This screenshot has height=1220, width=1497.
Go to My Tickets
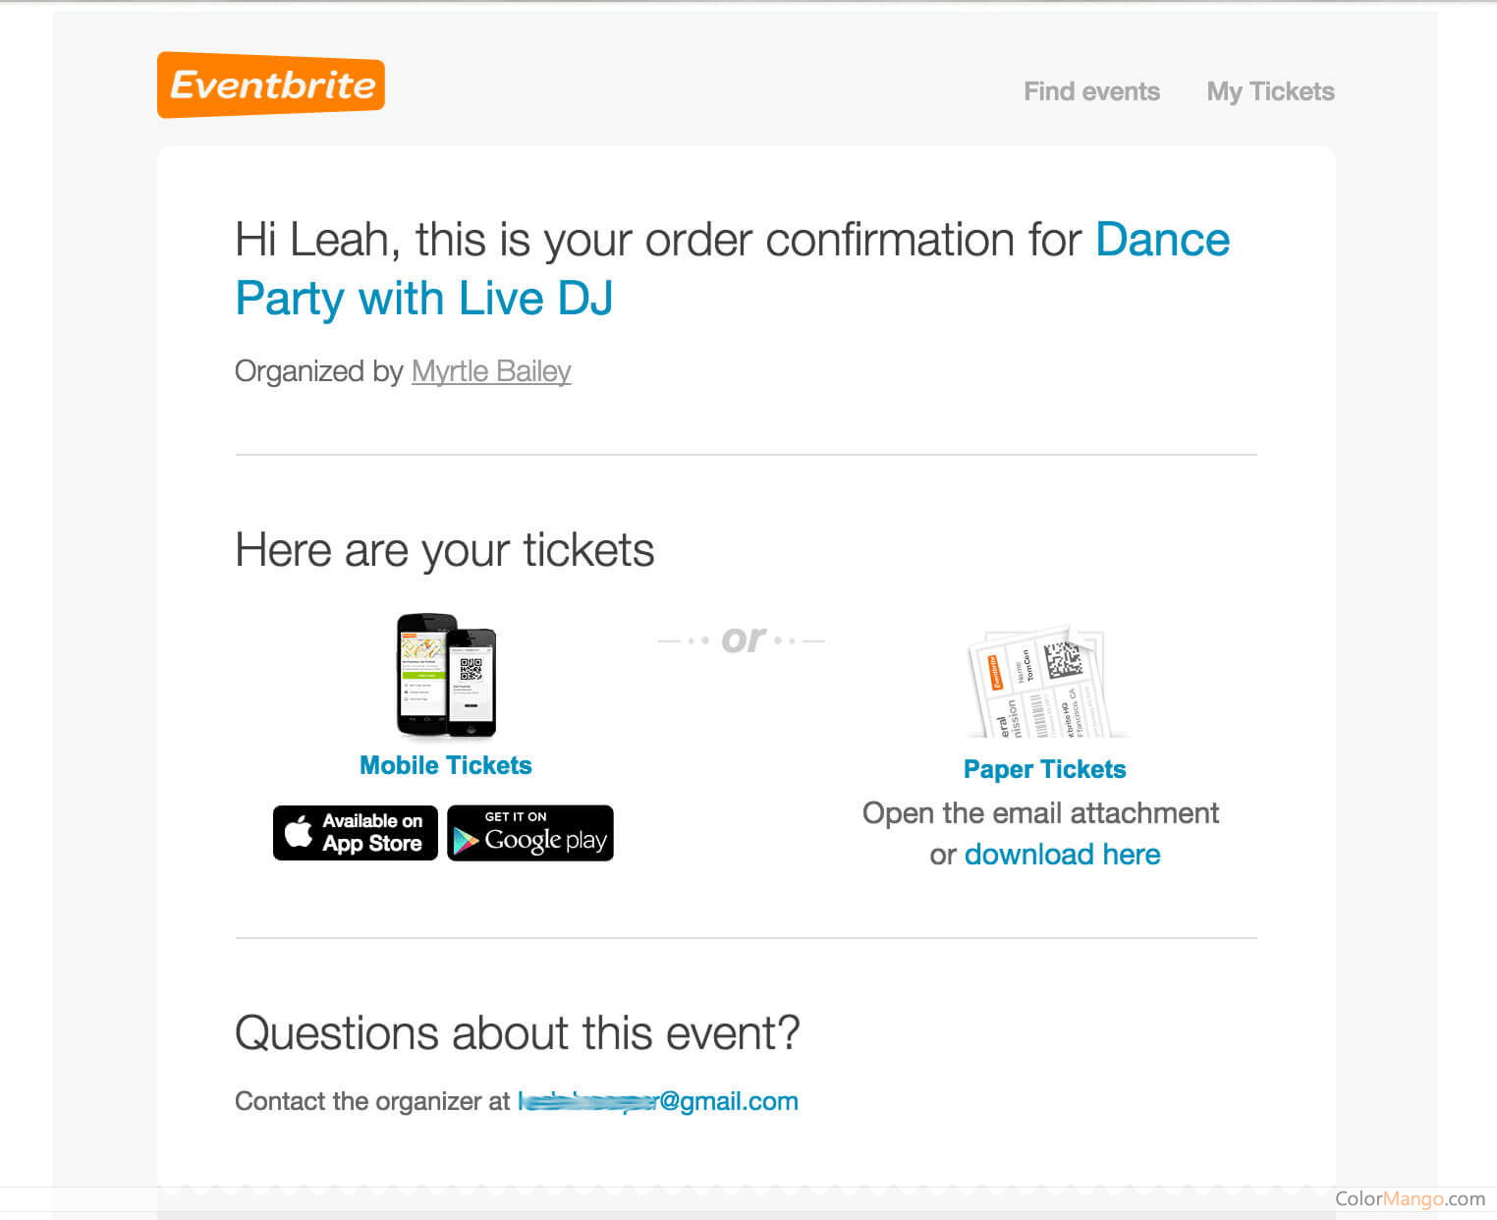1270,91
